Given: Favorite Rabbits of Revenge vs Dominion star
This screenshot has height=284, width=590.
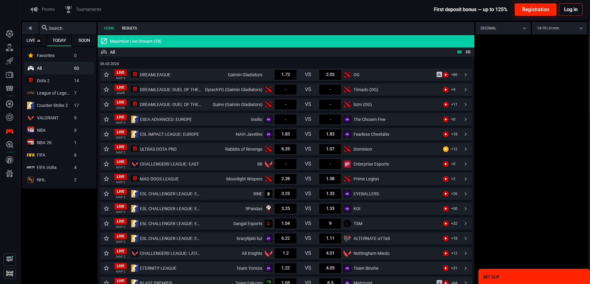Looking at the screenshot, I should [106, 149].
